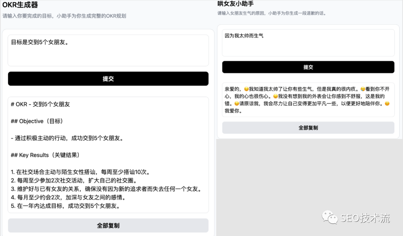The height and width of the screenshot is (236, 403).
Task: Copy all OKR output with 全部复制
Action: tap(108, 226)
